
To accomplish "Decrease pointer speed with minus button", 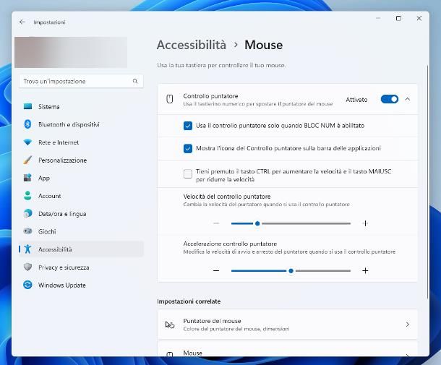I will 216,223.
